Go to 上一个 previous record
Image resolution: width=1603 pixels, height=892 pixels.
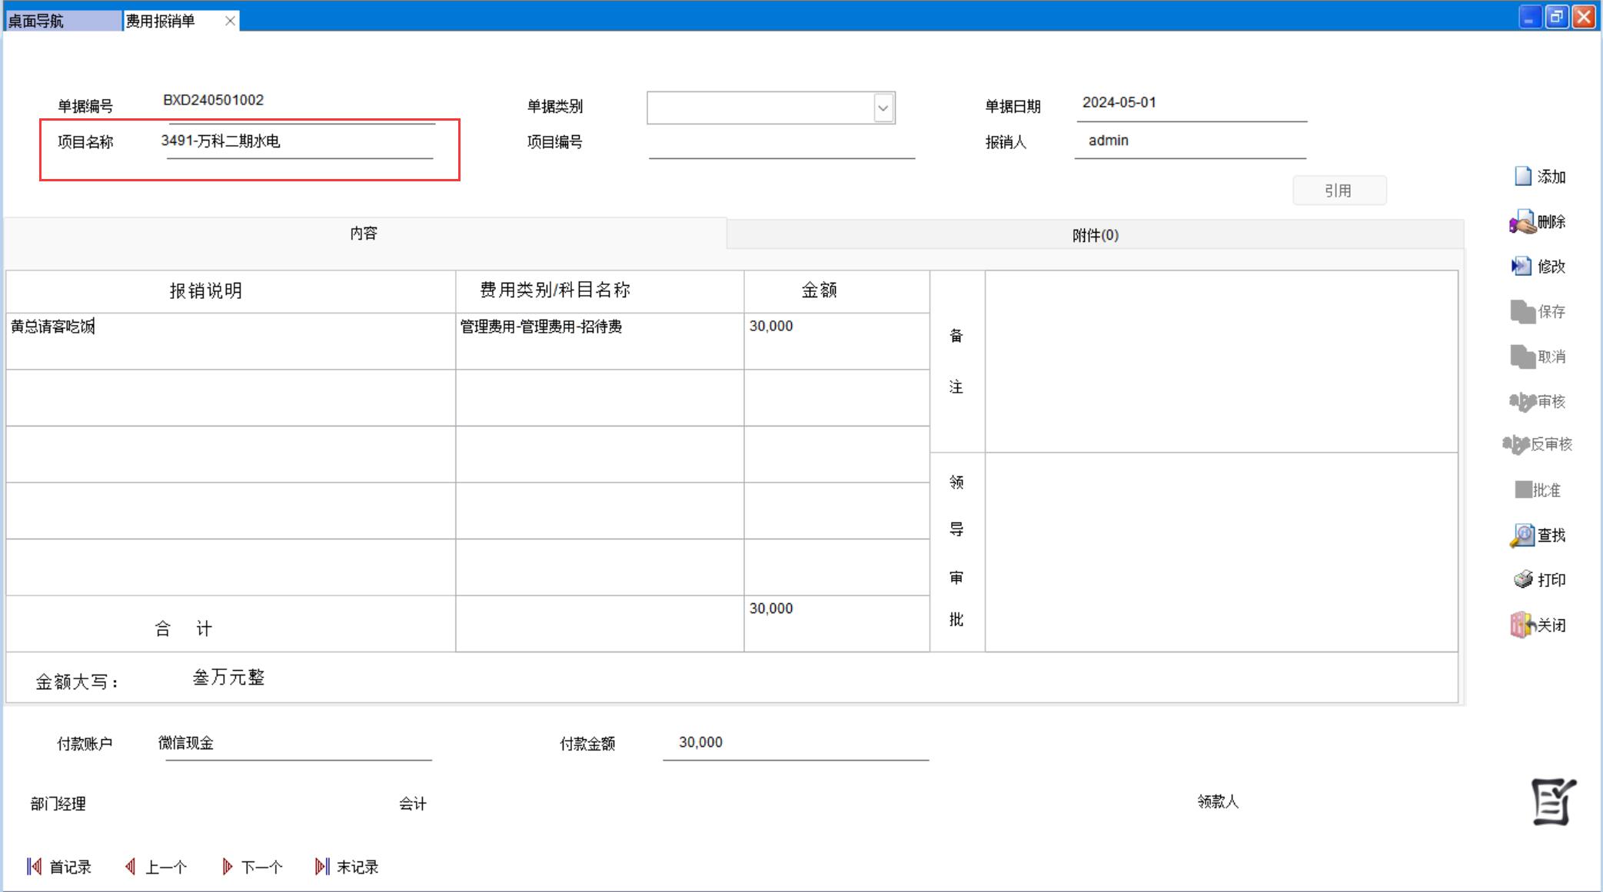pyautogui.click(x=156, y=867)
